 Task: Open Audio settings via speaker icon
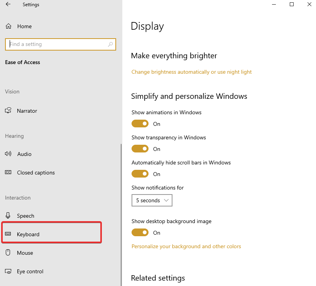coord(8,154)
